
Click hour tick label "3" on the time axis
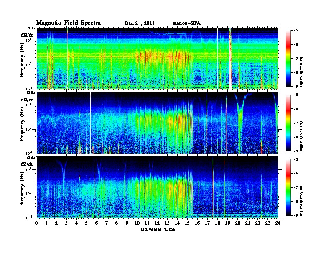tap(67, 223)
